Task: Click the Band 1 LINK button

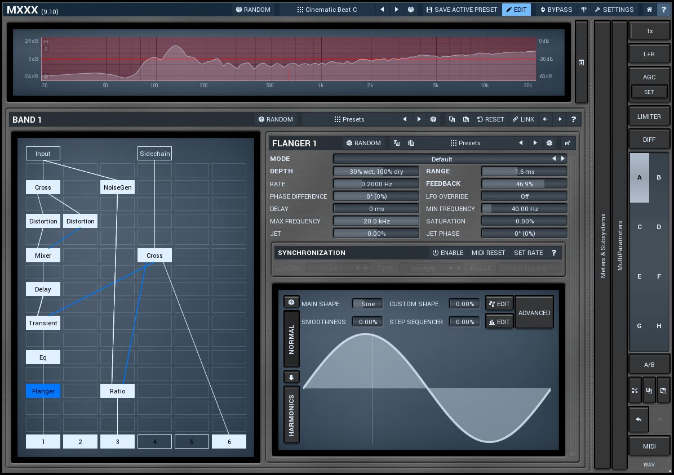Action: pyautogui.click(x=523, y=119)
